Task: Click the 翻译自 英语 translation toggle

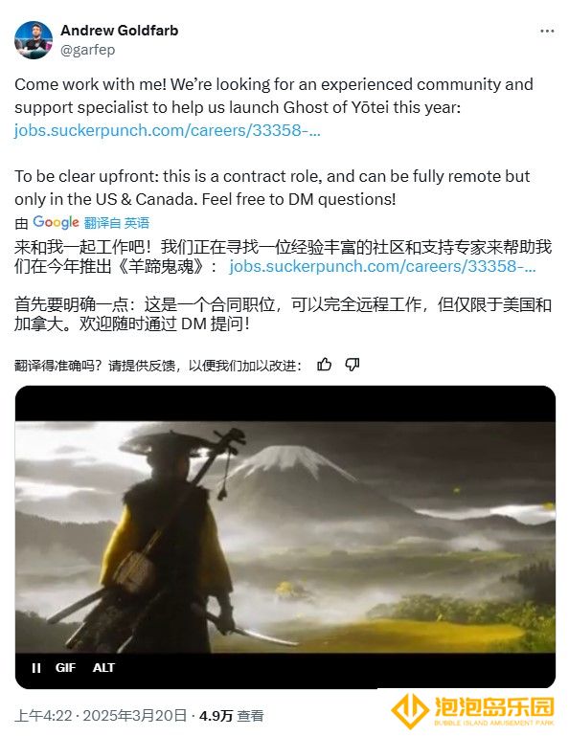Action: (x=117, y=223)
